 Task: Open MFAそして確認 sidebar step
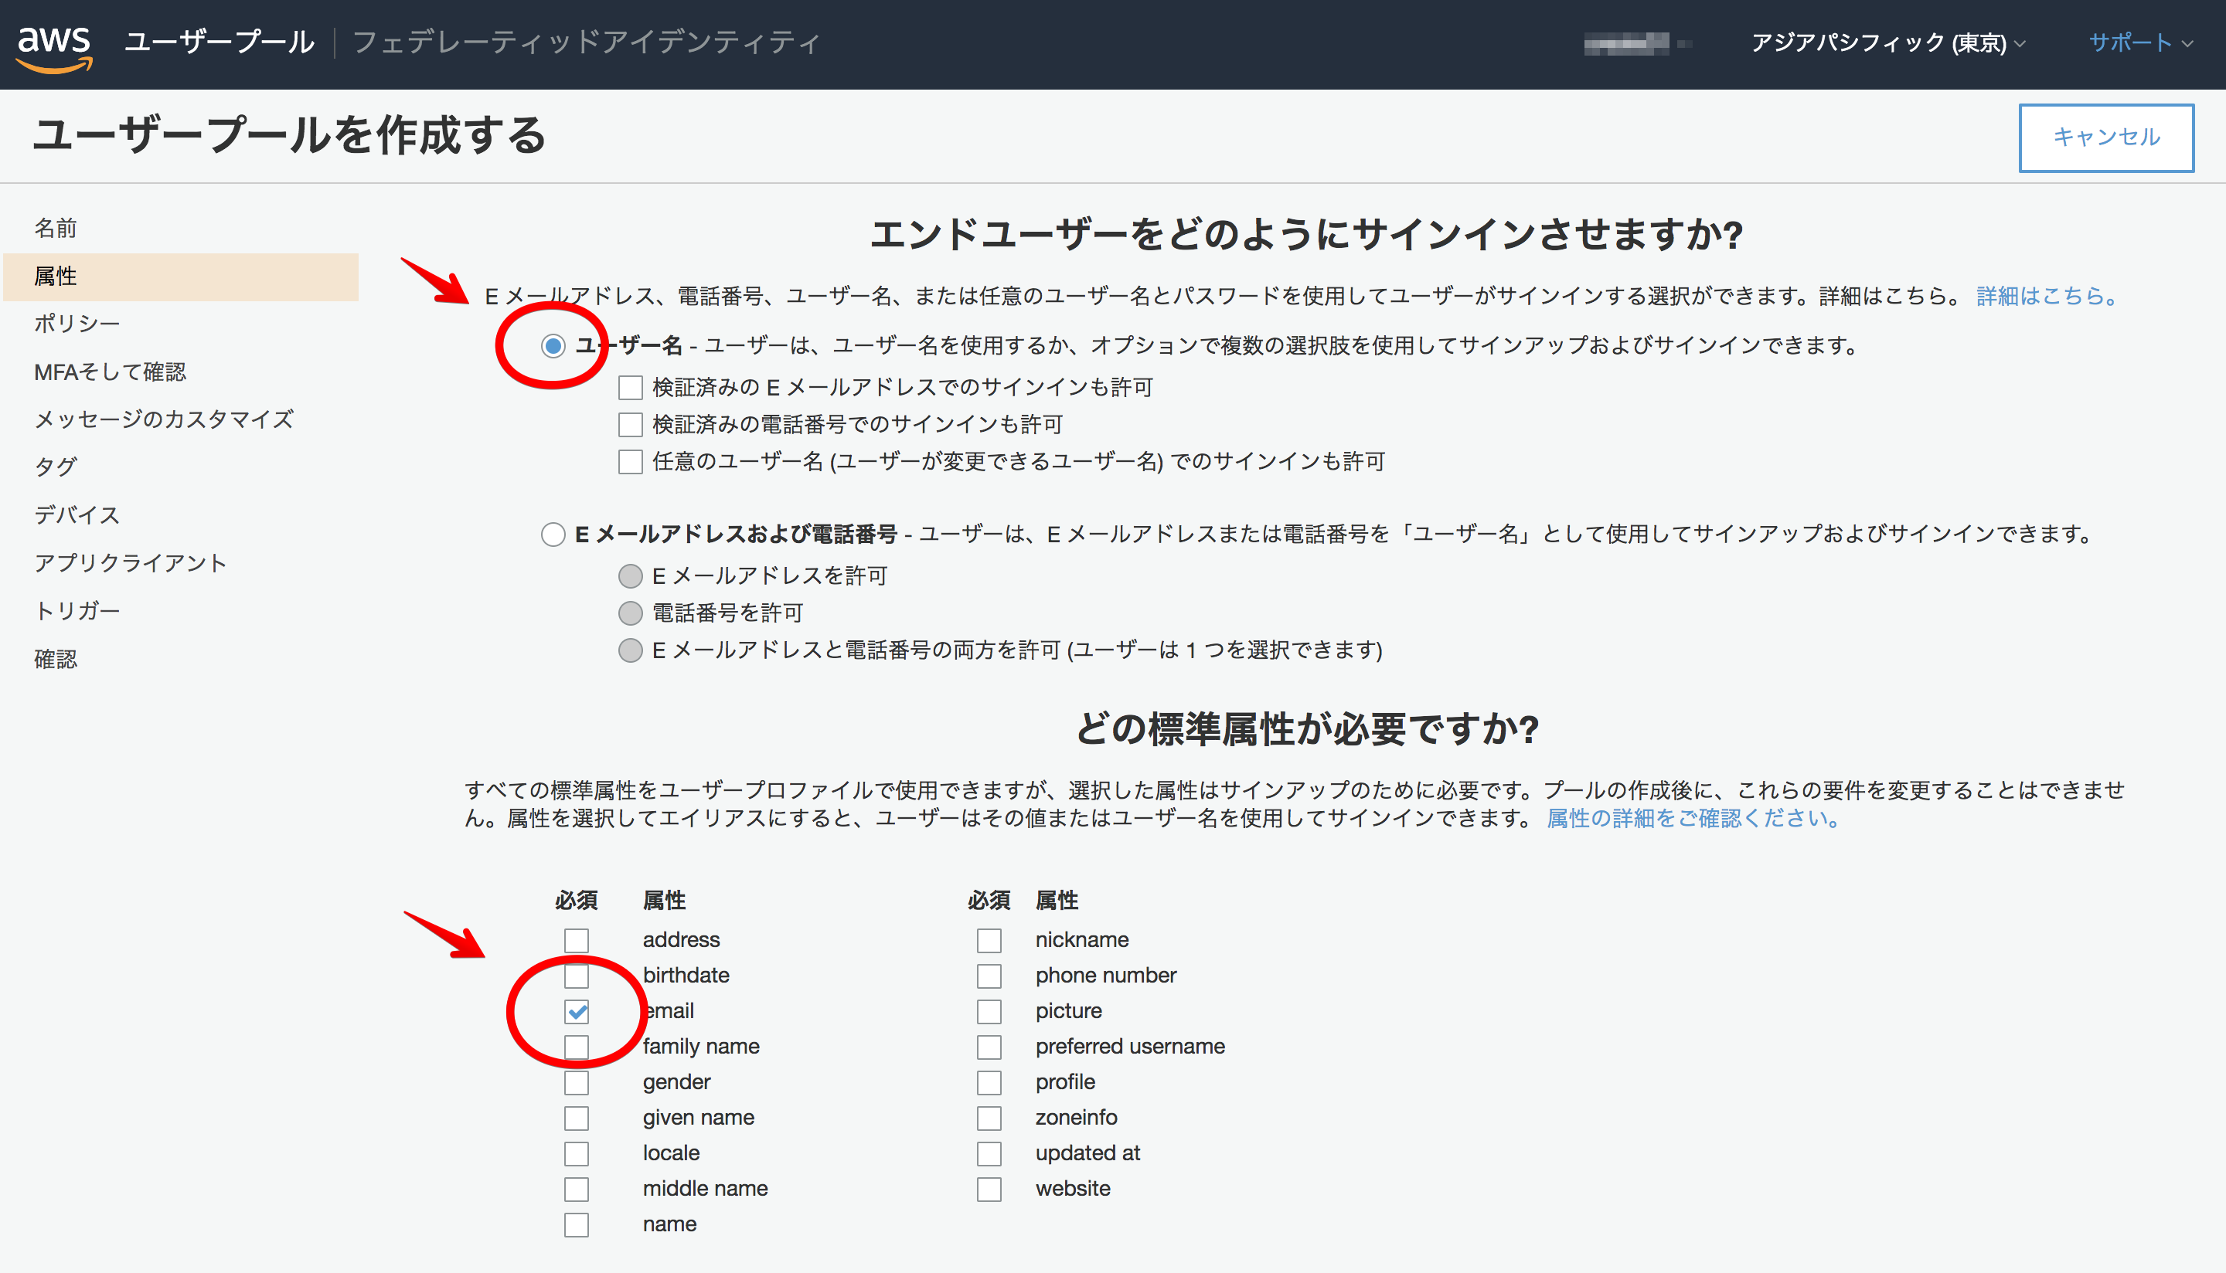(x=111, y=372)
